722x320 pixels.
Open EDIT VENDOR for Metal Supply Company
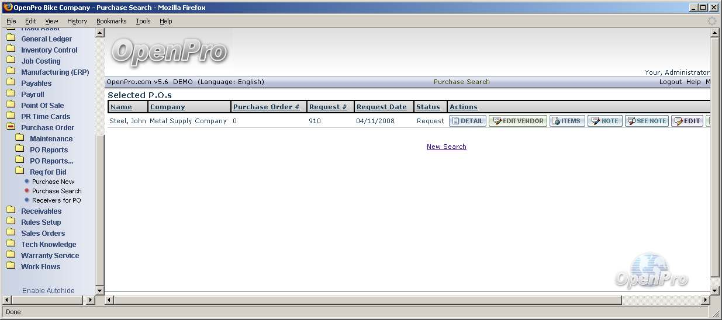[x=518, y=121]
